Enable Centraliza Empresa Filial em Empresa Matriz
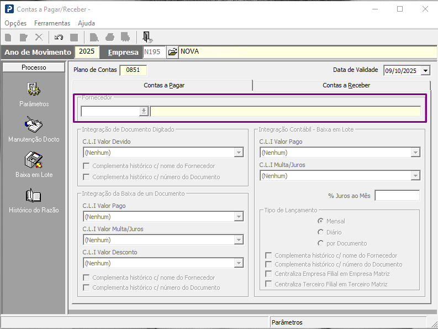 coord(268,274)
